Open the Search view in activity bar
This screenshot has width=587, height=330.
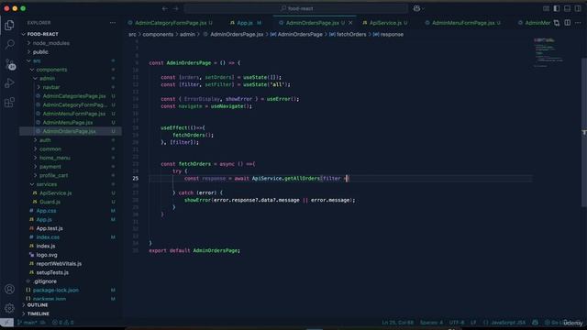tap(9, 45)
